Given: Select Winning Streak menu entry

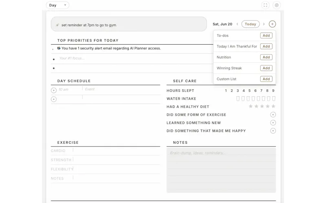Looking at the screenshot, I should 229,68.
